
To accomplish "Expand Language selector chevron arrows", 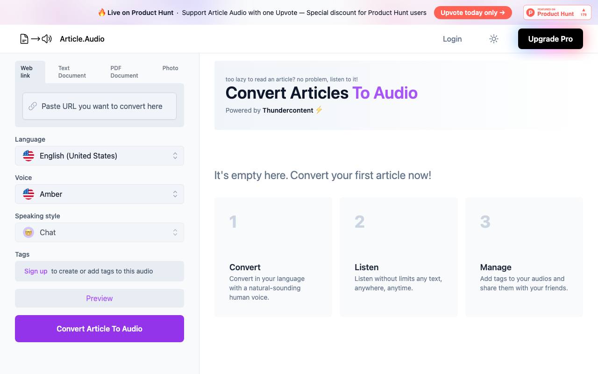I will pos(175,156).
